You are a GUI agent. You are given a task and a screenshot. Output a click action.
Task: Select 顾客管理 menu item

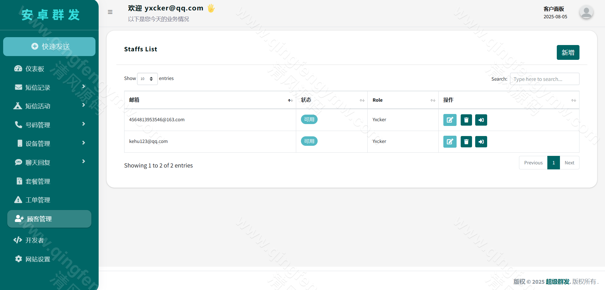point(49,219)
